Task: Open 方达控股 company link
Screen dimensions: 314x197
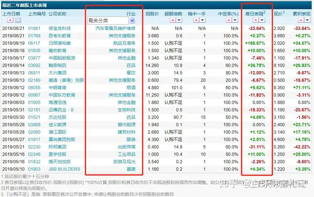Action: pos(57,117)
